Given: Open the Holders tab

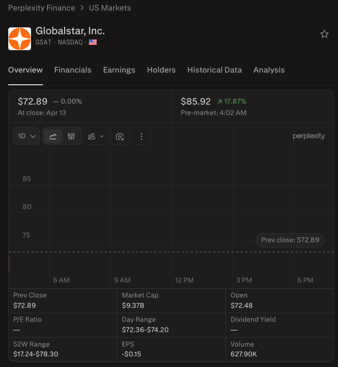Looking at the screenshot, I should [161, 70].
